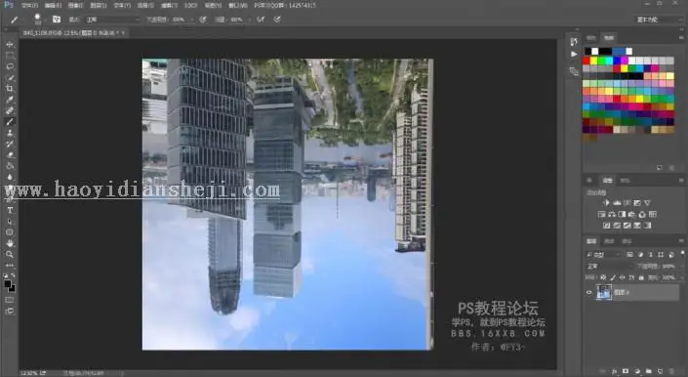Select the Quick Selection tool
This screenshot has width=688, height=377.
pyautogui.click(x=10, y=78)
